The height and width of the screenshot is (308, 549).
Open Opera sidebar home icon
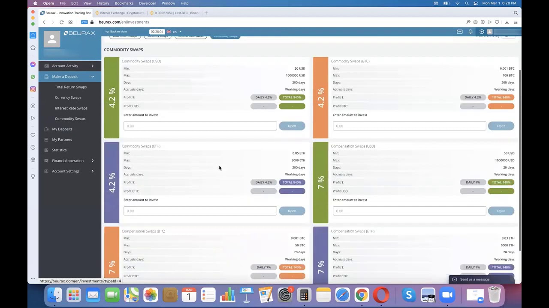[33, 35]
